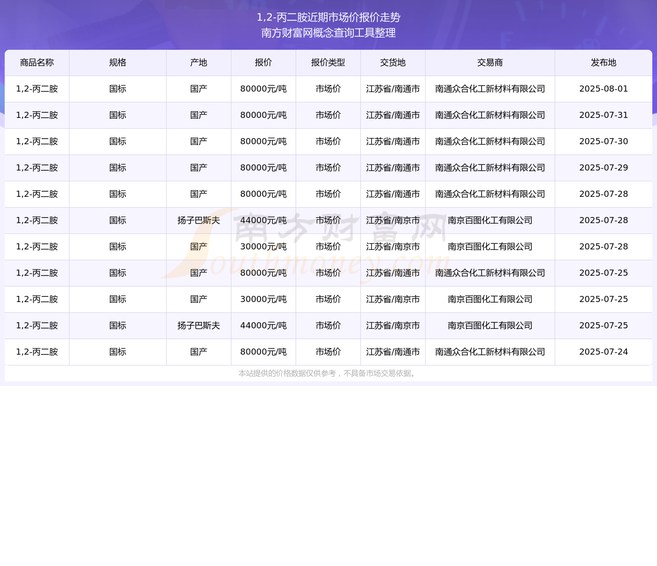The image size is (657, 566).
Task: Click "1,2-丙二胺" in the 2025-07-24 row
Action: [x=37, y=352]
